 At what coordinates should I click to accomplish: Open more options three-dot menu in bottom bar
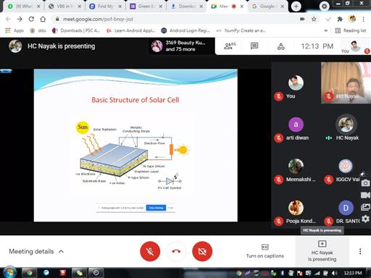[360, 251]
